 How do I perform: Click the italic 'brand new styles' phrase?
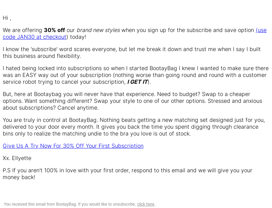[x=98, y=30]
